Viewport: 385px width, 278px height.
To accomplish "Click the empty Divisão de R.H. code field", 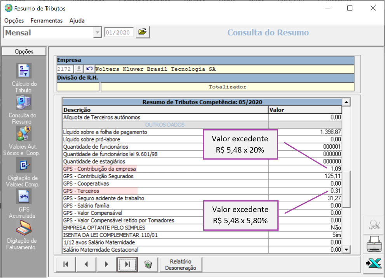I will coord(78,87).
